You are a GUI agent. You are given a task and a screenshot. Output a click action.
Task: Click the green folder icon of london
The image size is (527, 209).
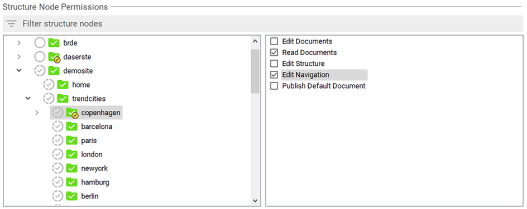click(72, 154)
